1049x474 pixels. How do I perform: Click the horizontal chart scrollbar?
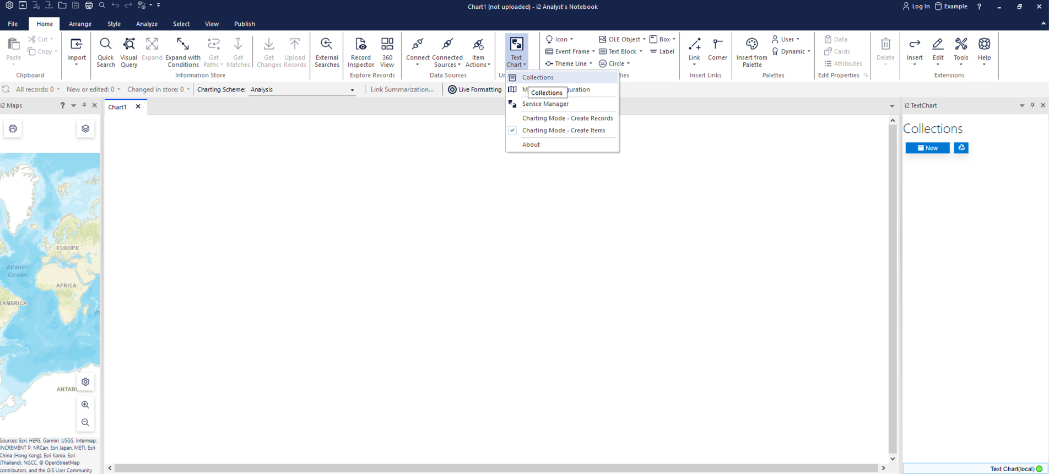coord(496,468)
